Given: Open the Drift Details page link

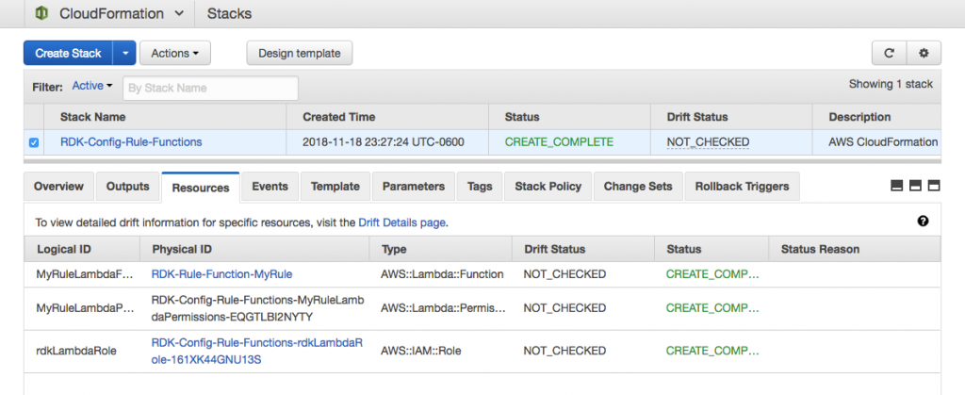Looking at the screenshot, I should click(401, 222).
